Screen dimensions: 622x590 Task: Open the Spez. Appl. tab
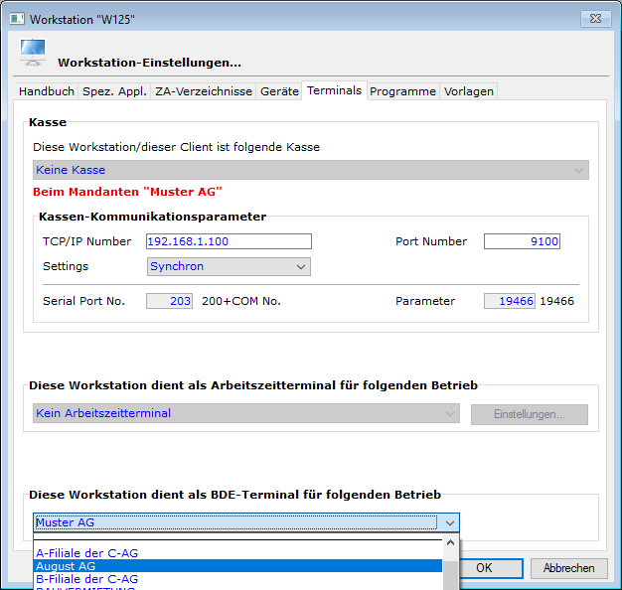click(113, 91)
